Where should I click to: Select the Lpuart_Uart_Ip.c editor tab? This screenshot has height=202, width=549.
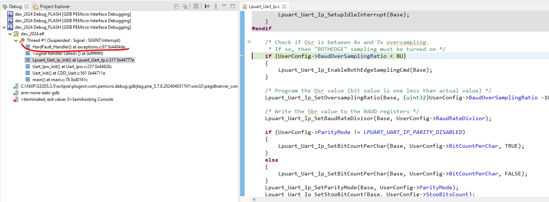(x=264, y=7)
